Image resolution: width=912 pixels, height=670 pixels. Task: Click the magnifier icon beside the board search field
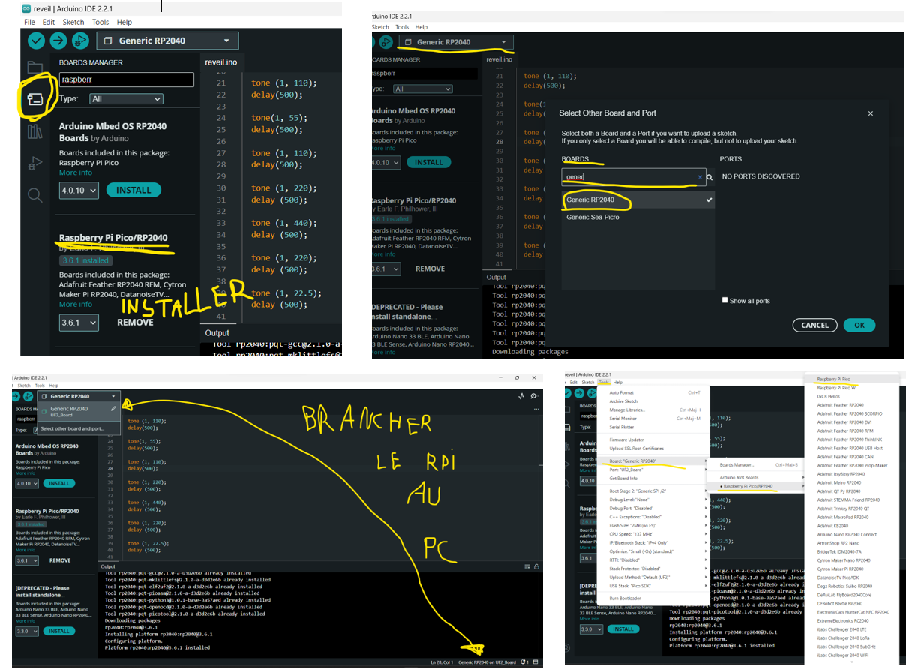pos(709,178)
